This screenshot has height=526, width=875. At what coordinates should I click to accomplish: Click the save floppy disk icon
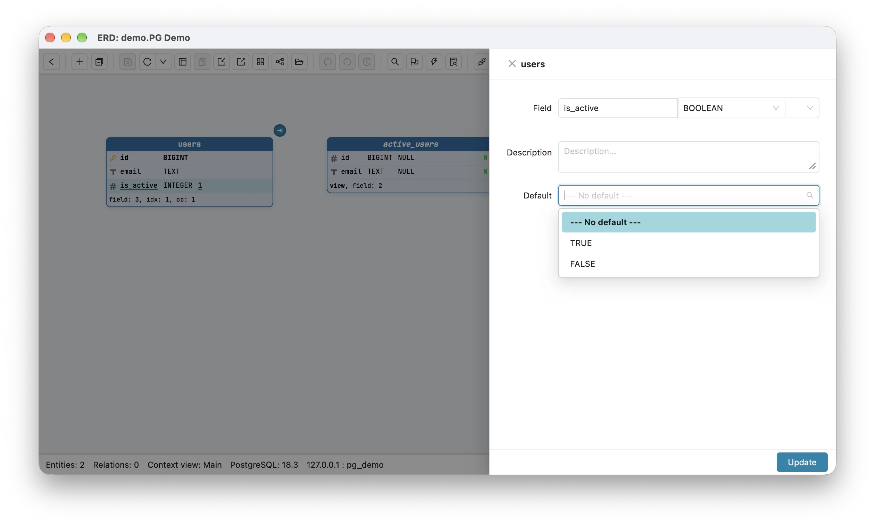pyautogui.click(x=128, y=62)
